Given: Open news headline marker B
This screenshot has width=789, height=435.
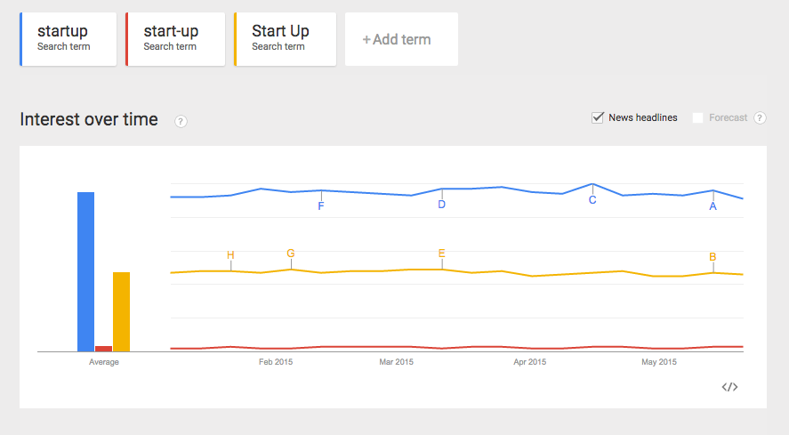Looking at the screenshot, I should click(713, 257).
